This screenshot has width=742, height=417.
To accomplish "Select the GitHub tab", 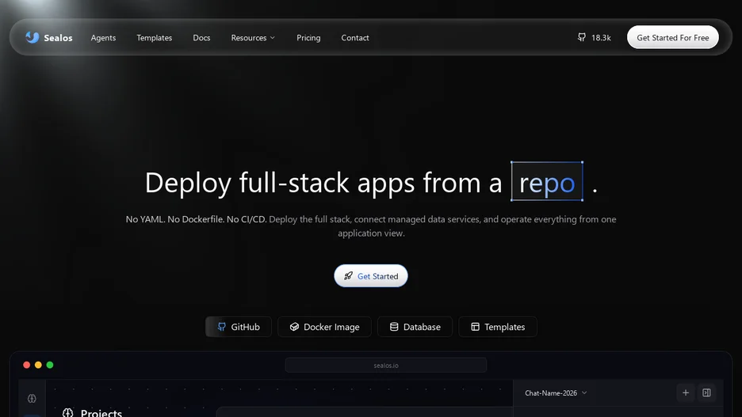I will 239,327.
